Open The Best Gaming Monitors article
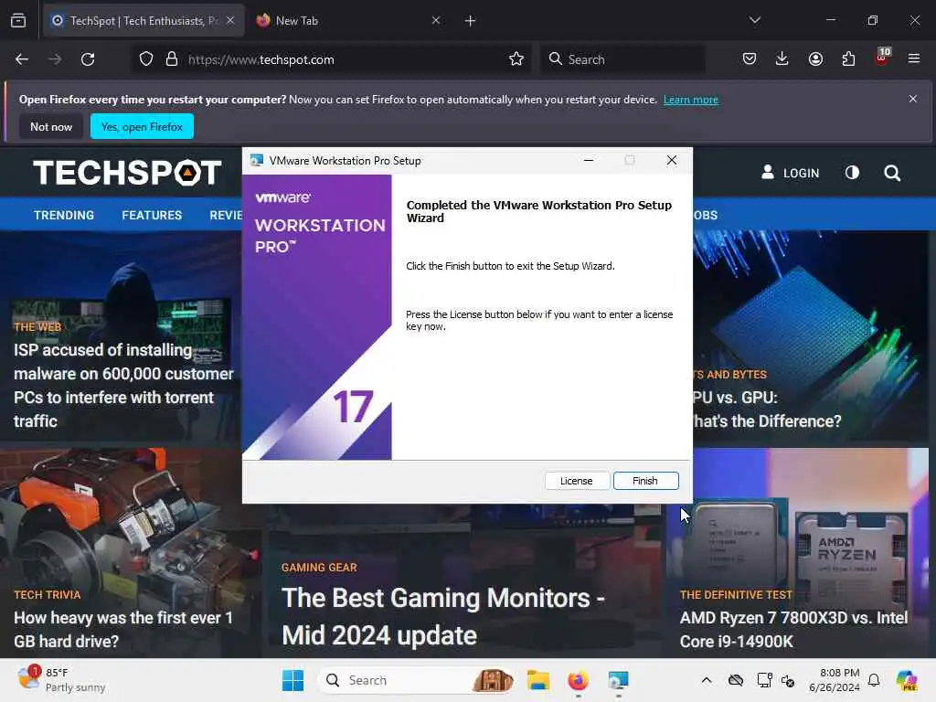The height and width of the screenshot is (702, 936). [443, 617]
